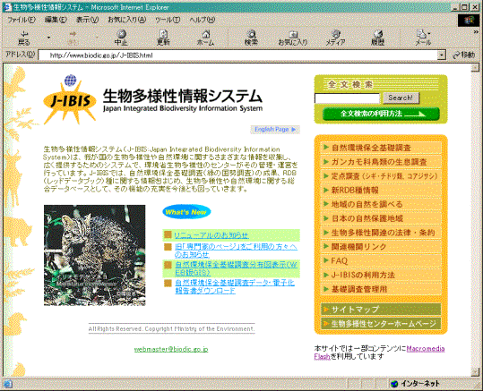The width and height of the screenshot is (483, 391).
Task: Click the wildcat photo thumbnail
Action: click(95, 255)
